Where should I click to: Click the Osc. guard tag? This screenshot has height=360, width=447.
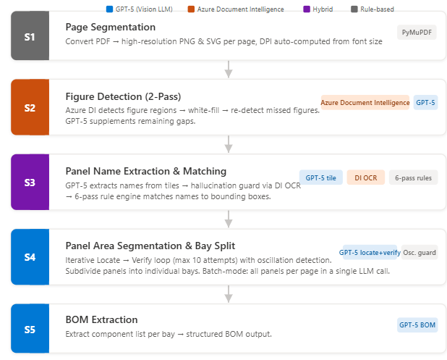tap(420, 252)
